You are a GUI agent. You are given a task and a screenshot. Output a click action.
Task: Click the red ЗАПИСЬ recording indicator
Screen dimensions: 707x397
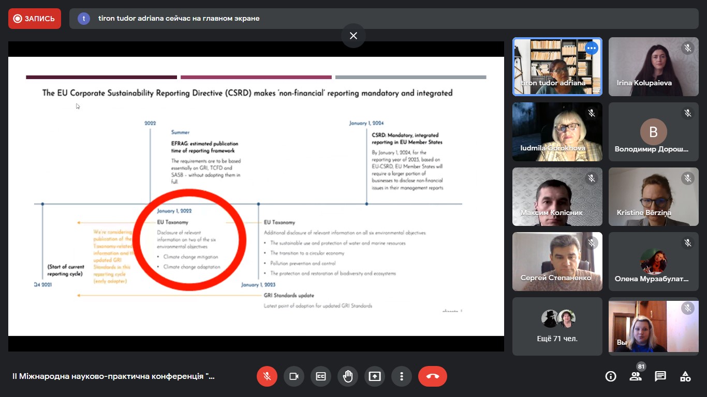click(x=35, y=19)
